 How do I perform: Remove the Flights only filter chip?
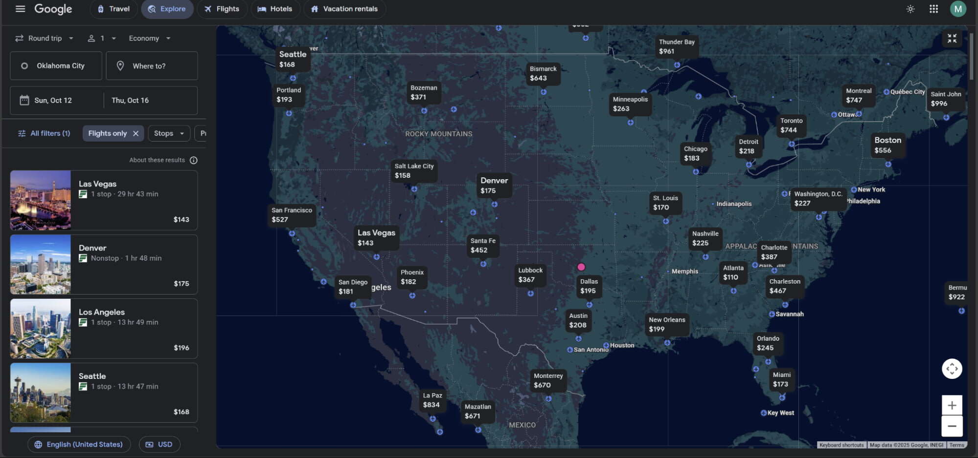[136, 133]
